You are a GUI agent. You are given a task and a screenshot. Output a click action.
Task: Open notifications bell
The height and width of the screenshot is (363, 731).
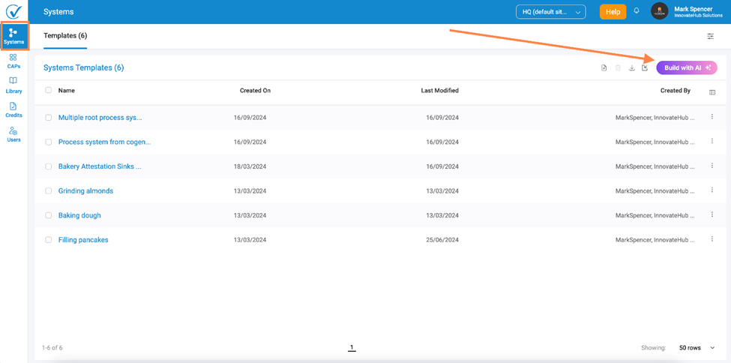point(637,12)
